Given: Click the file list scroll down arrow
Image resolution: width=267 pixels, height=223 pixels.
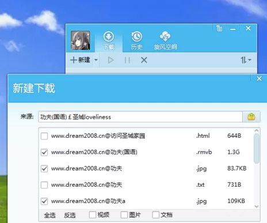Looking at the screenshot, I should 257,206.
